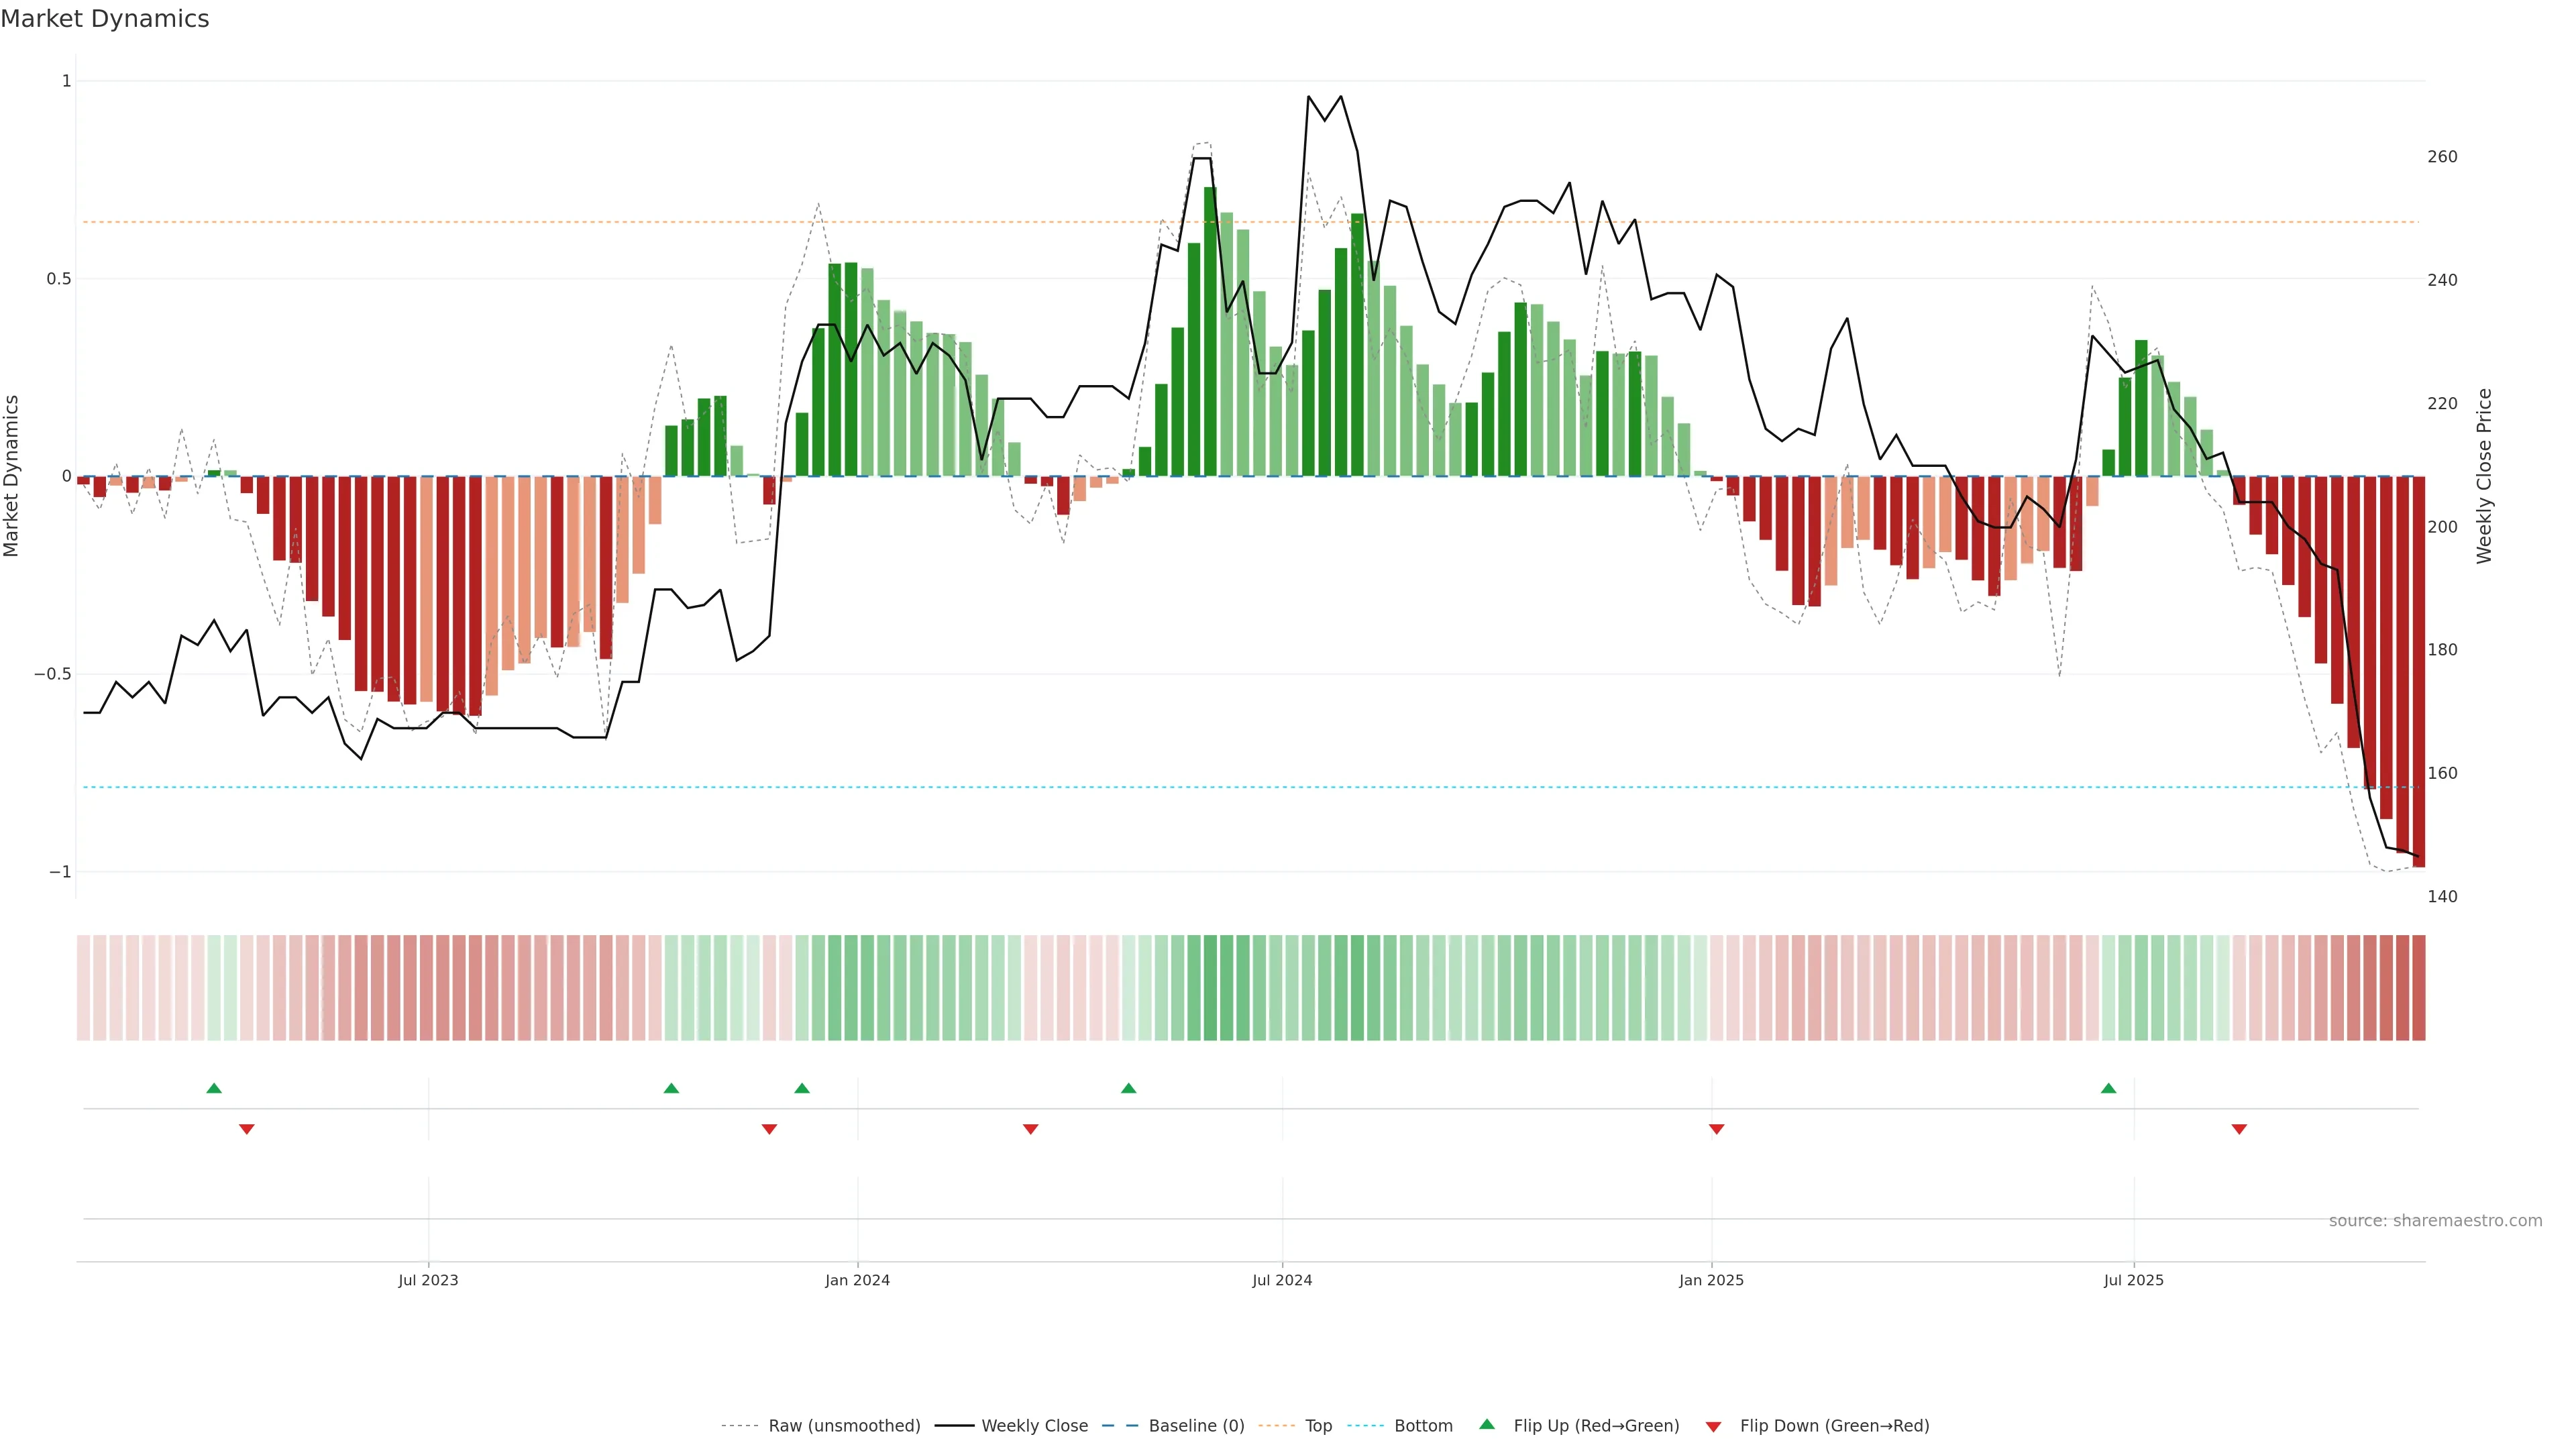Viewport: 2576px width, 1449px height.
Task: Click the darkest red heatmap strip cell at far right
Action: pos(2418,987)
